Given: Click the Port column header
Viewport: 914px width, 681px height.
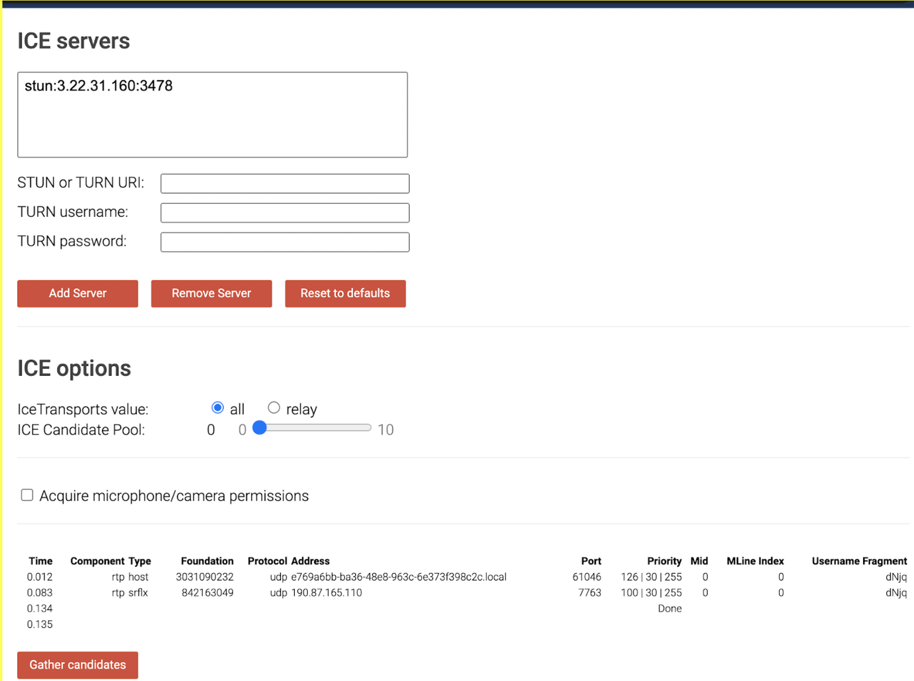Looking at the screenshot, I should 591,561.
